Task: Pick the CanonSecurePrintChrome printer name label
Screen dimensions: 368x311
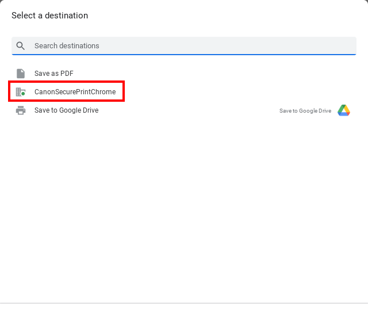Action: tap(75, 92)
